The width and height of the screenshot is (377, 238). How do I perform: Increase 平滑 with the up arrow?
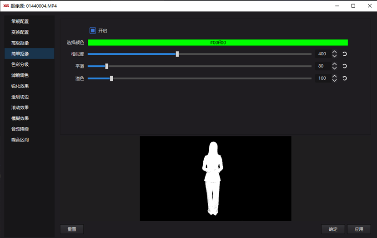(334, 64)
